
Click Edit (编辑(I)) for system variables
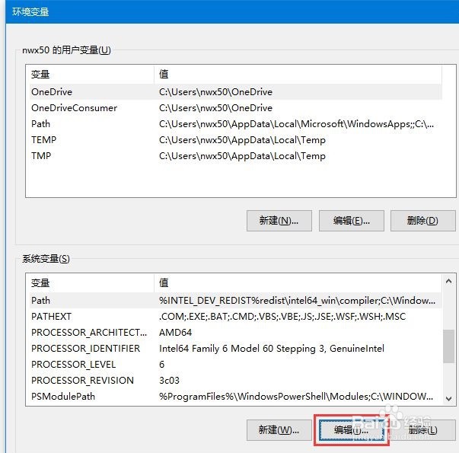[x=351, y=430]
